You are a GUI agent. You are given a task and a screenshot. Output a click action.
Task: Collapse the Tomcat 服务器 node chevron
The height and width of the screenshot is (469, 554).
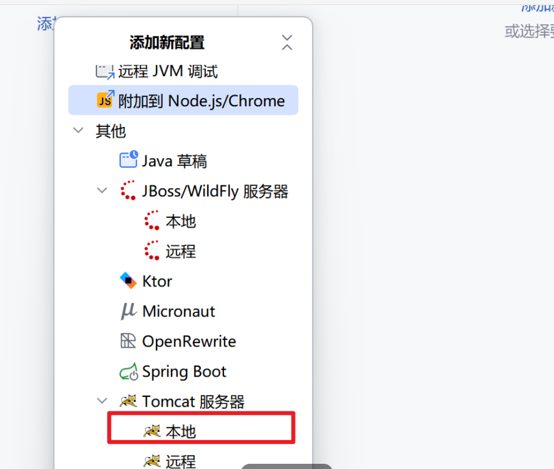[x=102, y=401]
